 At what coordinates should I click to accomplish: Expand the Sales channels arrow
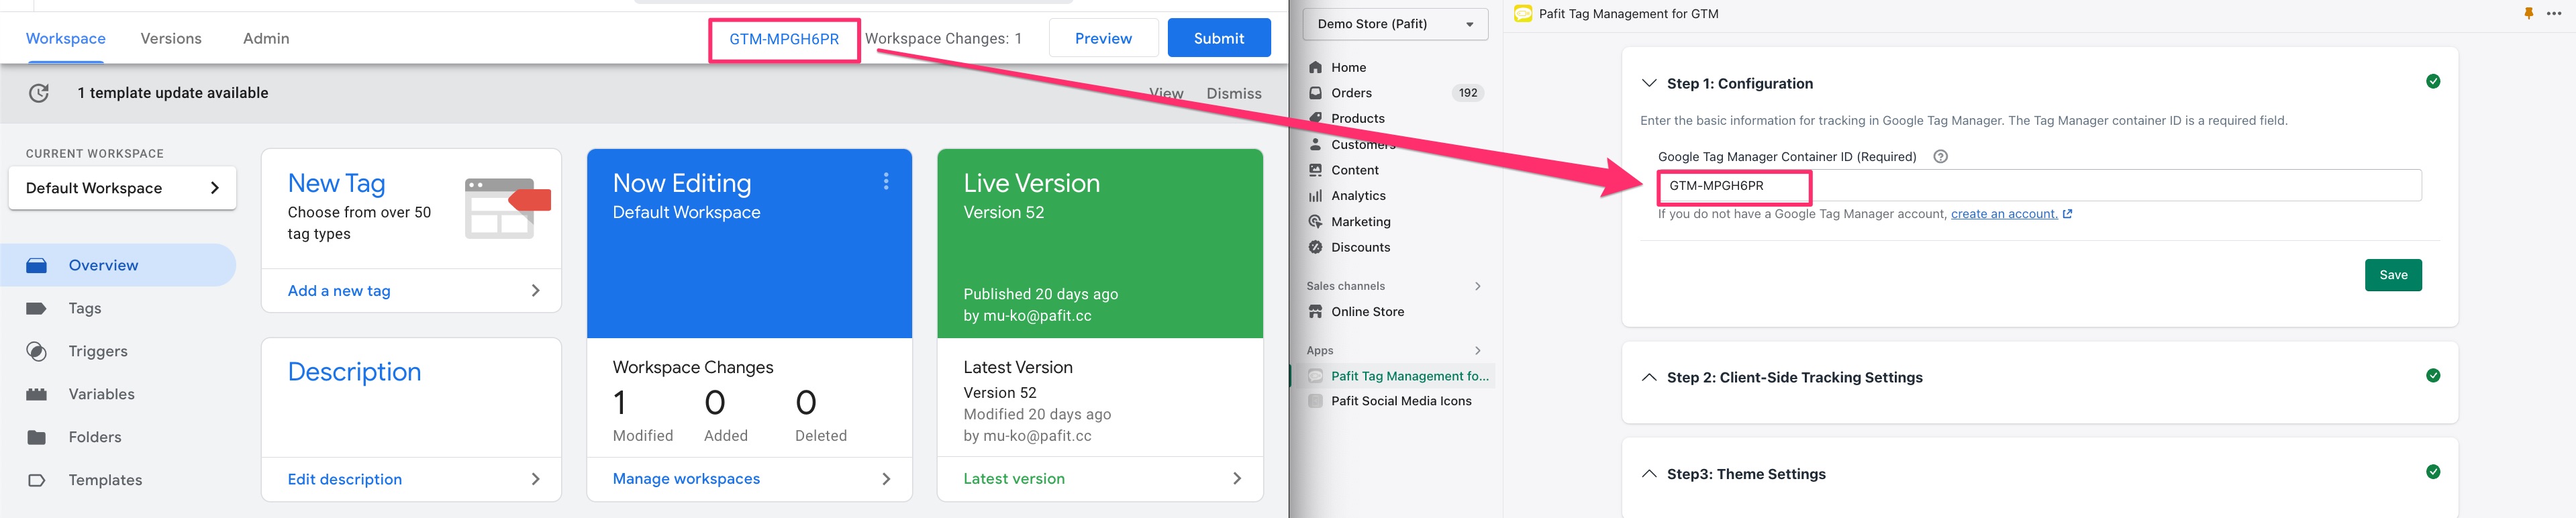point(1478,287)
